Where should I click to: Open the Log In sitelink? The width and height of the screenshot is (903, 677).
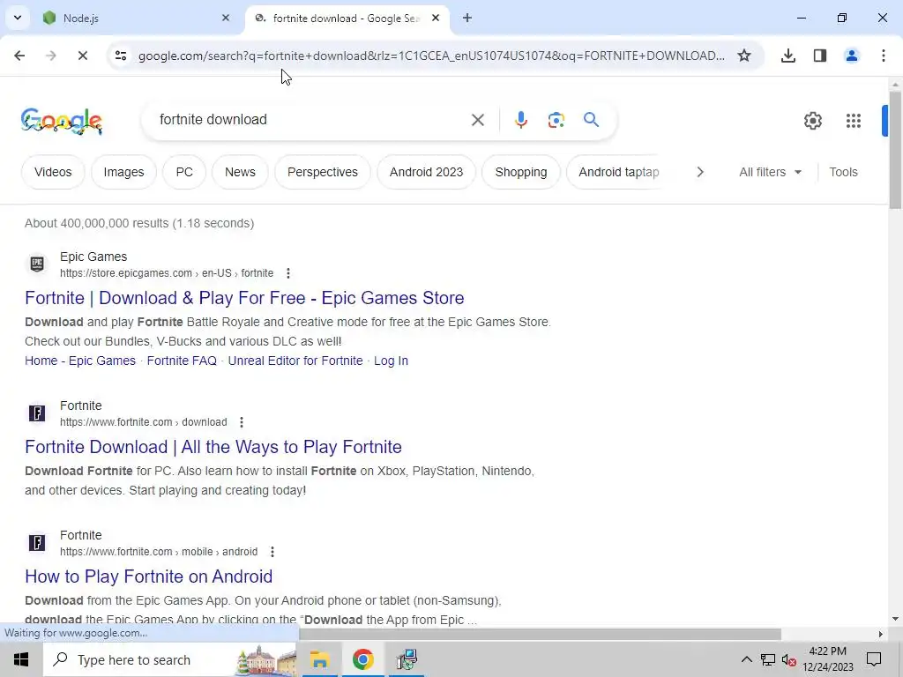click(x=391, y=361)
